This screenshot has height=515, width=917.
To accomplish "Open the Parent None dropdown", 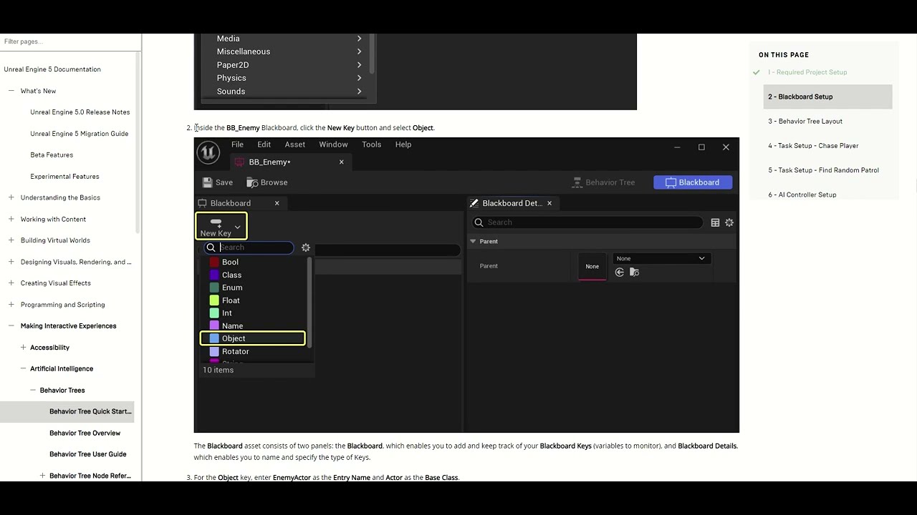I will (661, 259).
